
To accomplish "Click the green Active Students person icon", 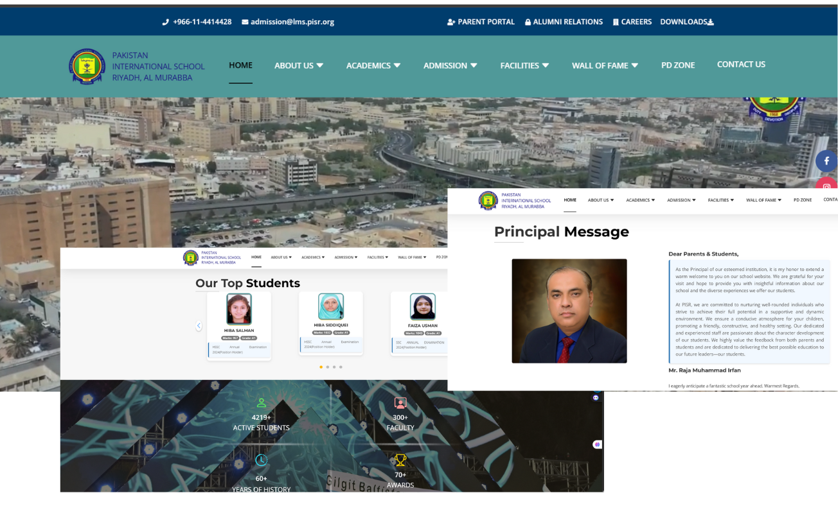I will 261,403.
